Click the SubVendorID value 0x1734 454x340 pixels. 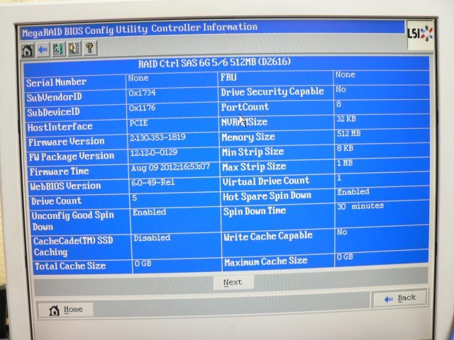(x=142, y=93)
